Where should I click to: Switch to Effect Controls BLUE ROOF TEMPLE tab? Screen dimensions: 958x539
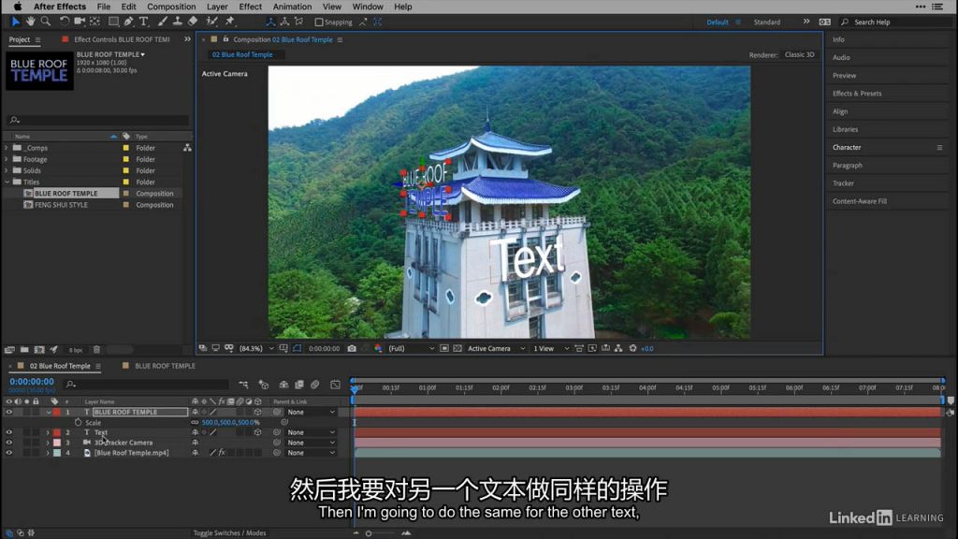click(122, 39)
